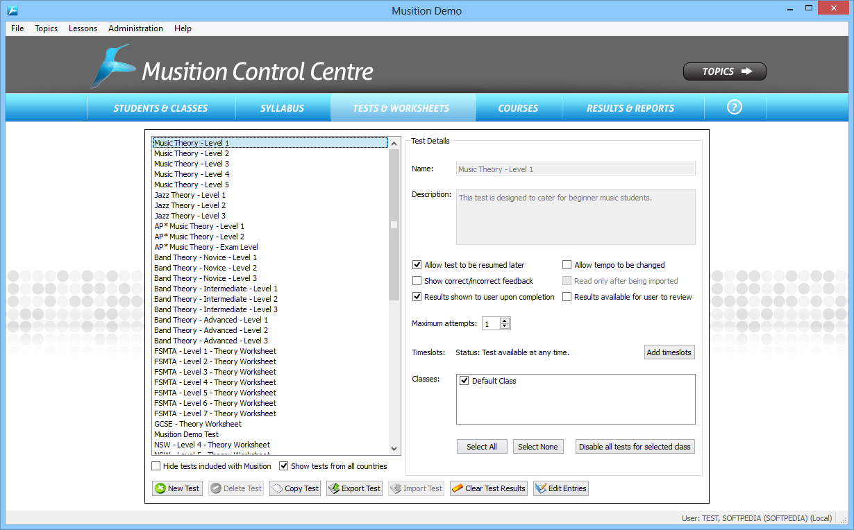Select FSMTA - Level 7 - Theory Worksheet

270,413
